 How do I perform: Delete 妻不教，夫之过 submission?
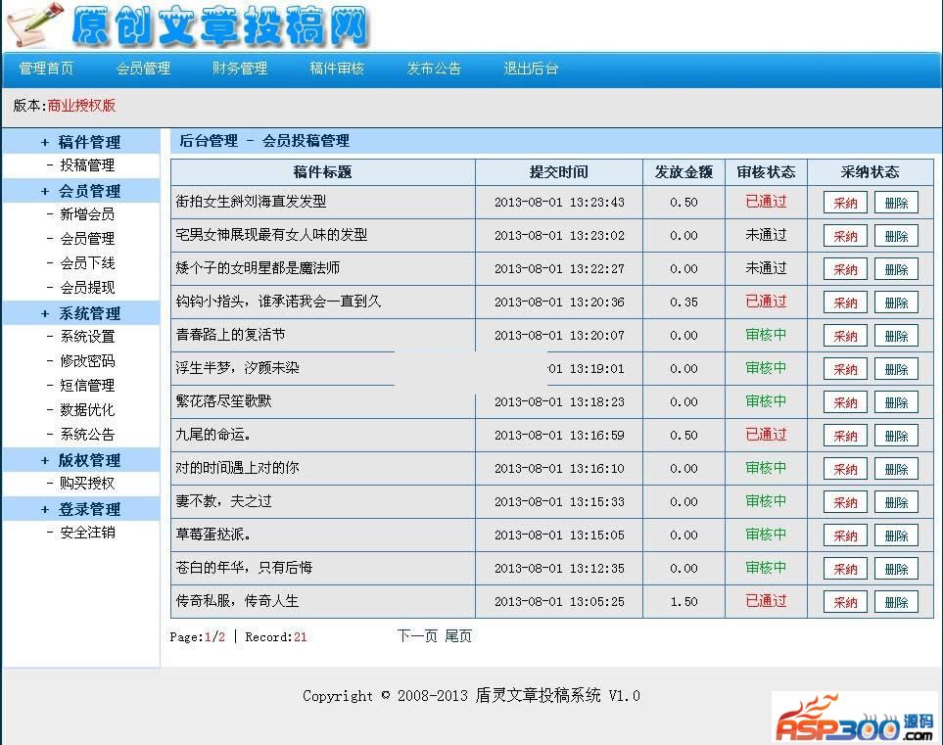pyautogui.click(x=896, y=502)
